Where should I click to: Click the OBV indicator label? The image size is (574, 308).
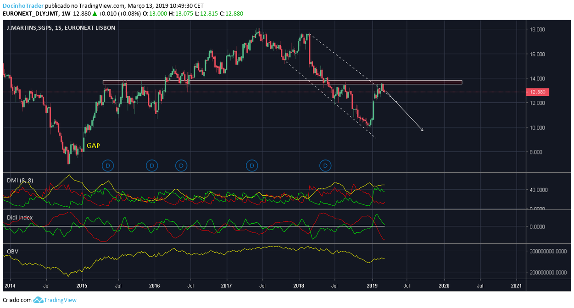(12, 252)
